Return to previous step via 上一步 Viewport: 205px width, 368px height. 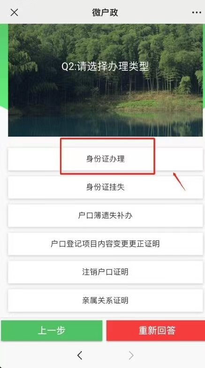[x=52, y=330]
